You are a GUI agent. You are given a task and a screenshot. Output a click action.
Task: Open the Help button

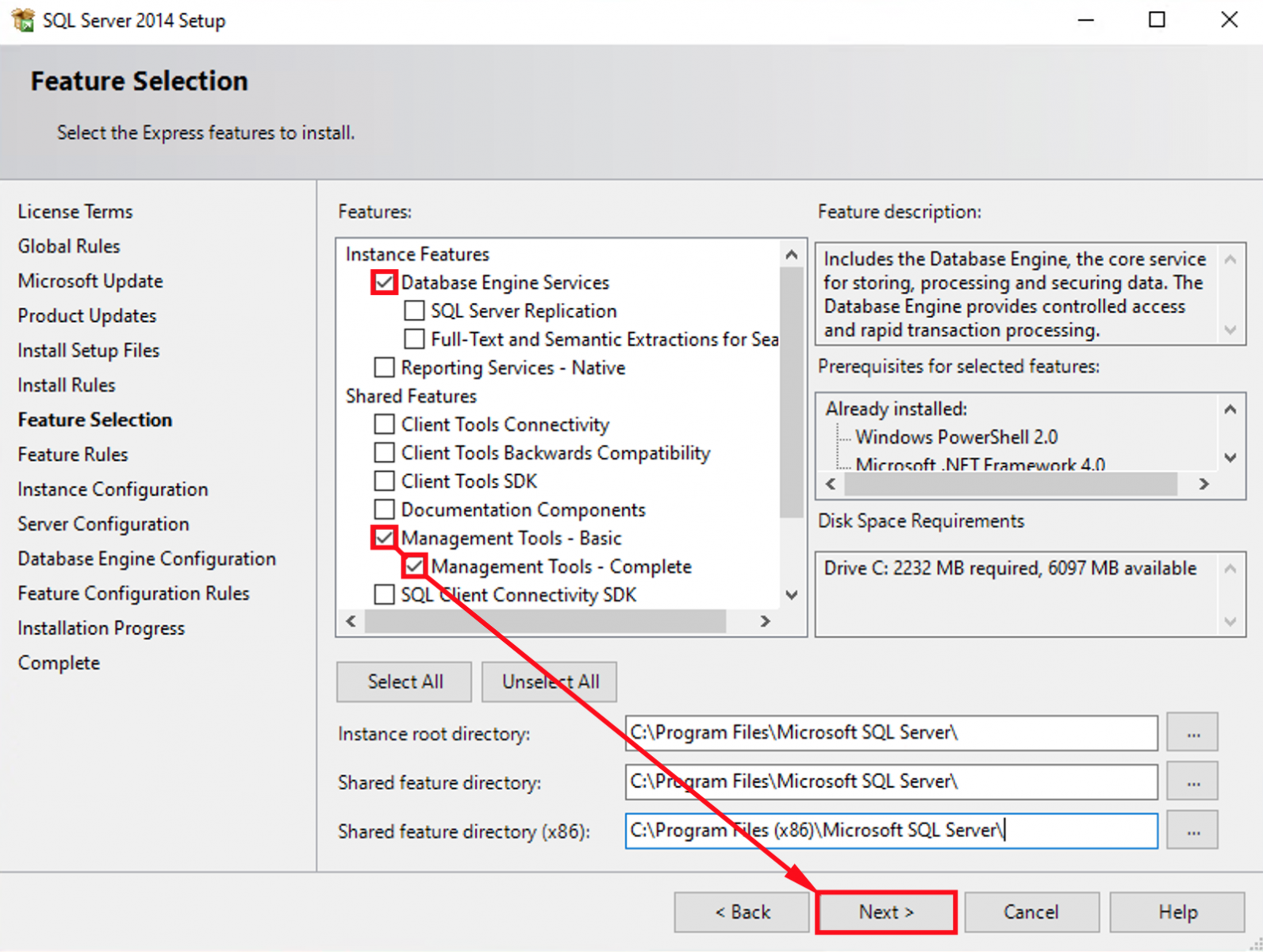pyautogui.click(x=1177, y=912)
